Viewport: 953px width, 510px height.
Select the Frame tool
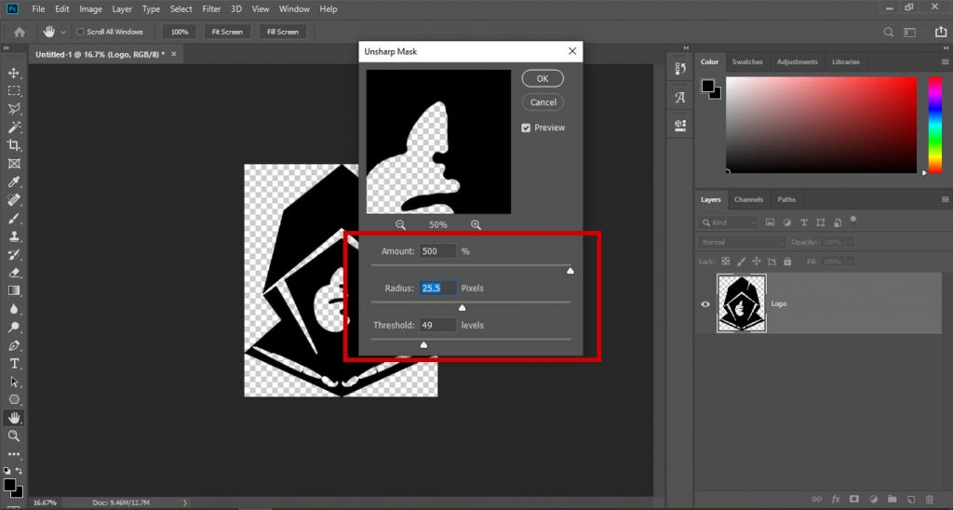click(14, 164)
